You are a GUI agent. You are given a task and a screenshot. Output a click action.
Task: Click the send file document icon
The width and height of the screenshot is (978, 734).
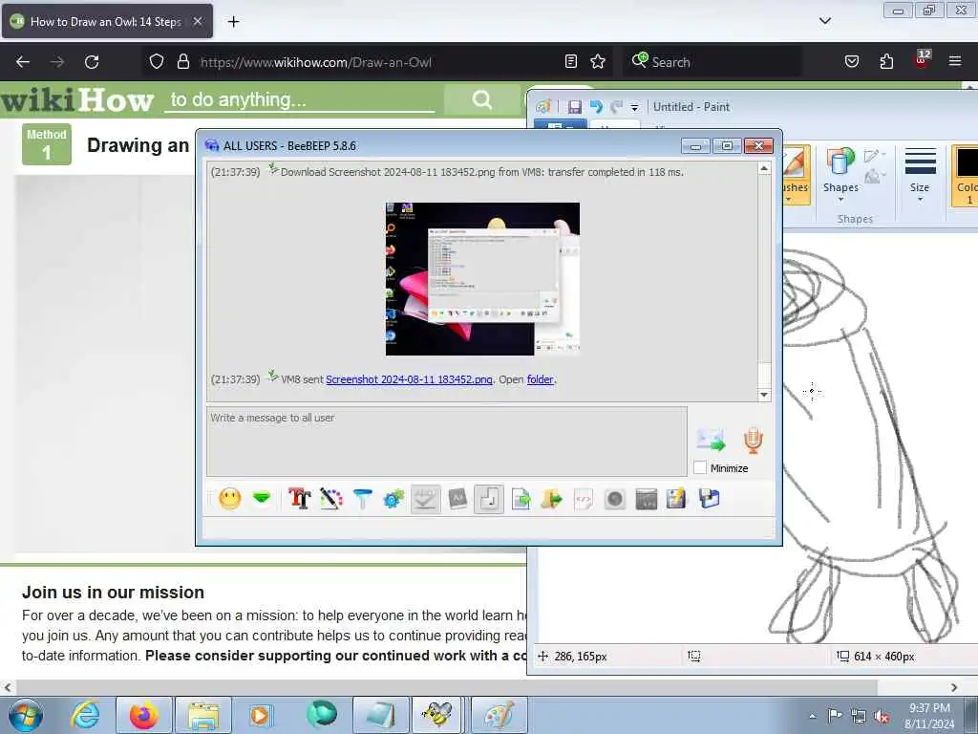click(x=521, y=499)
